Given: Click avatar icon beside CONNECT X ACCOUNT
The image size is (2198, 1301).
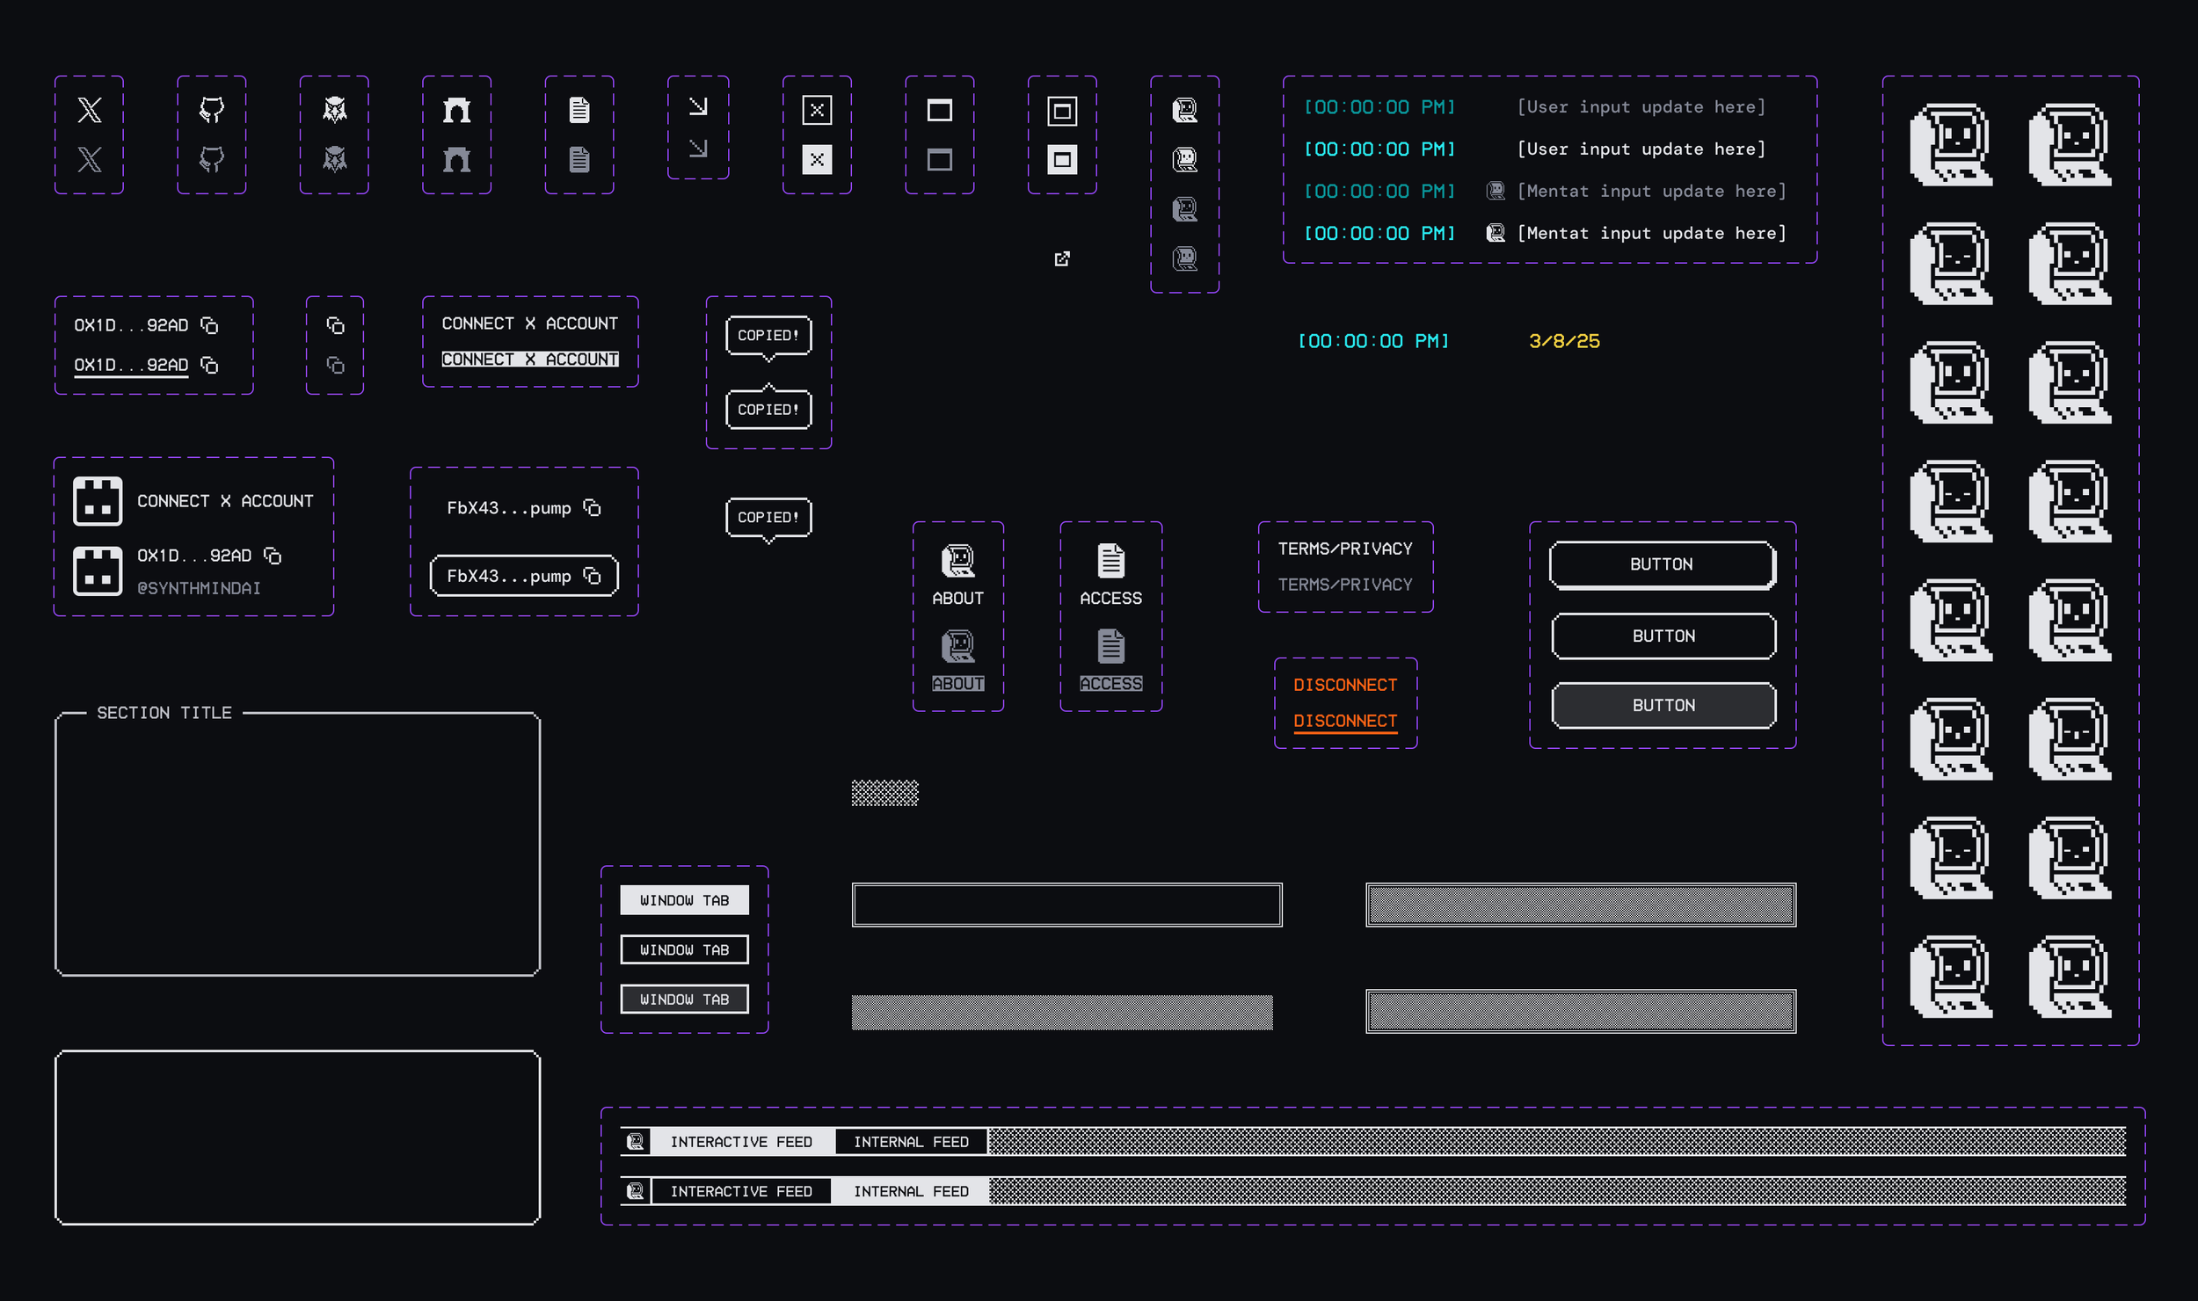Looking at the screenshot, I should 98,501.
